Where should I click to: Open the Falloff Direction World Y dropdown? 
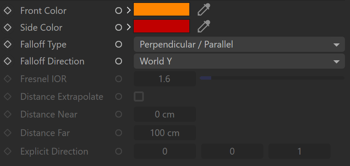(x=239, y=61)
